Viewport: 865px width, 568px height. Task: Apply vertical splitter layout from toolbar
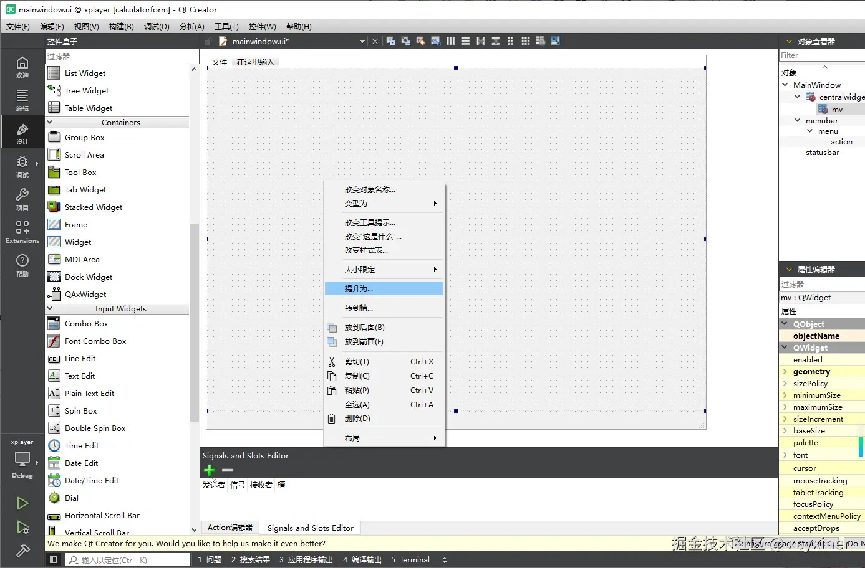point(496,41)
